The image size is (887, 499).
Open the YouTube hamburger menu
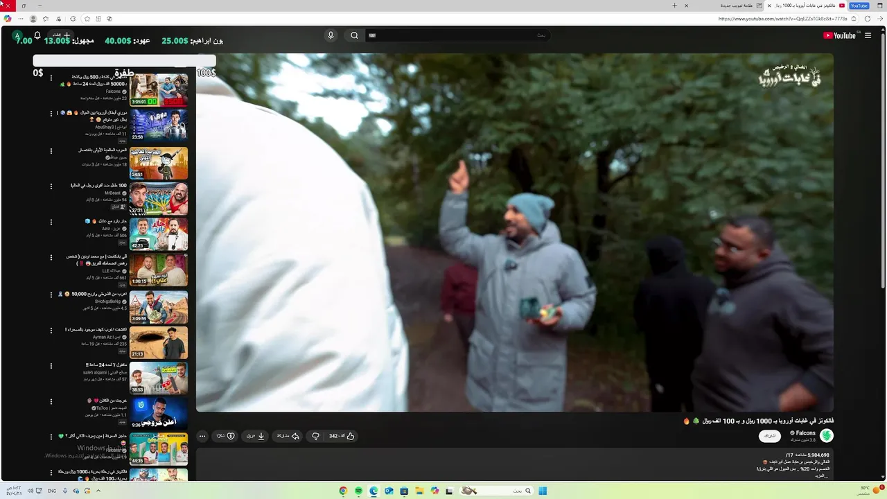coord(868,35)
